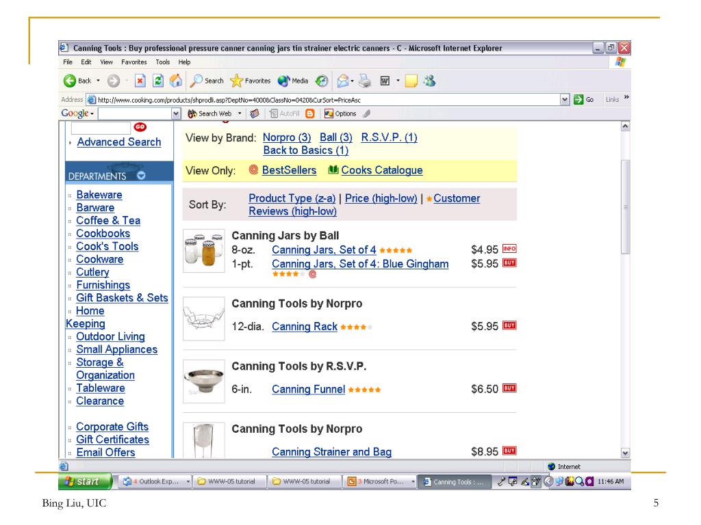
Task: Click Google toolbar Options button
Action: (340, 114)
